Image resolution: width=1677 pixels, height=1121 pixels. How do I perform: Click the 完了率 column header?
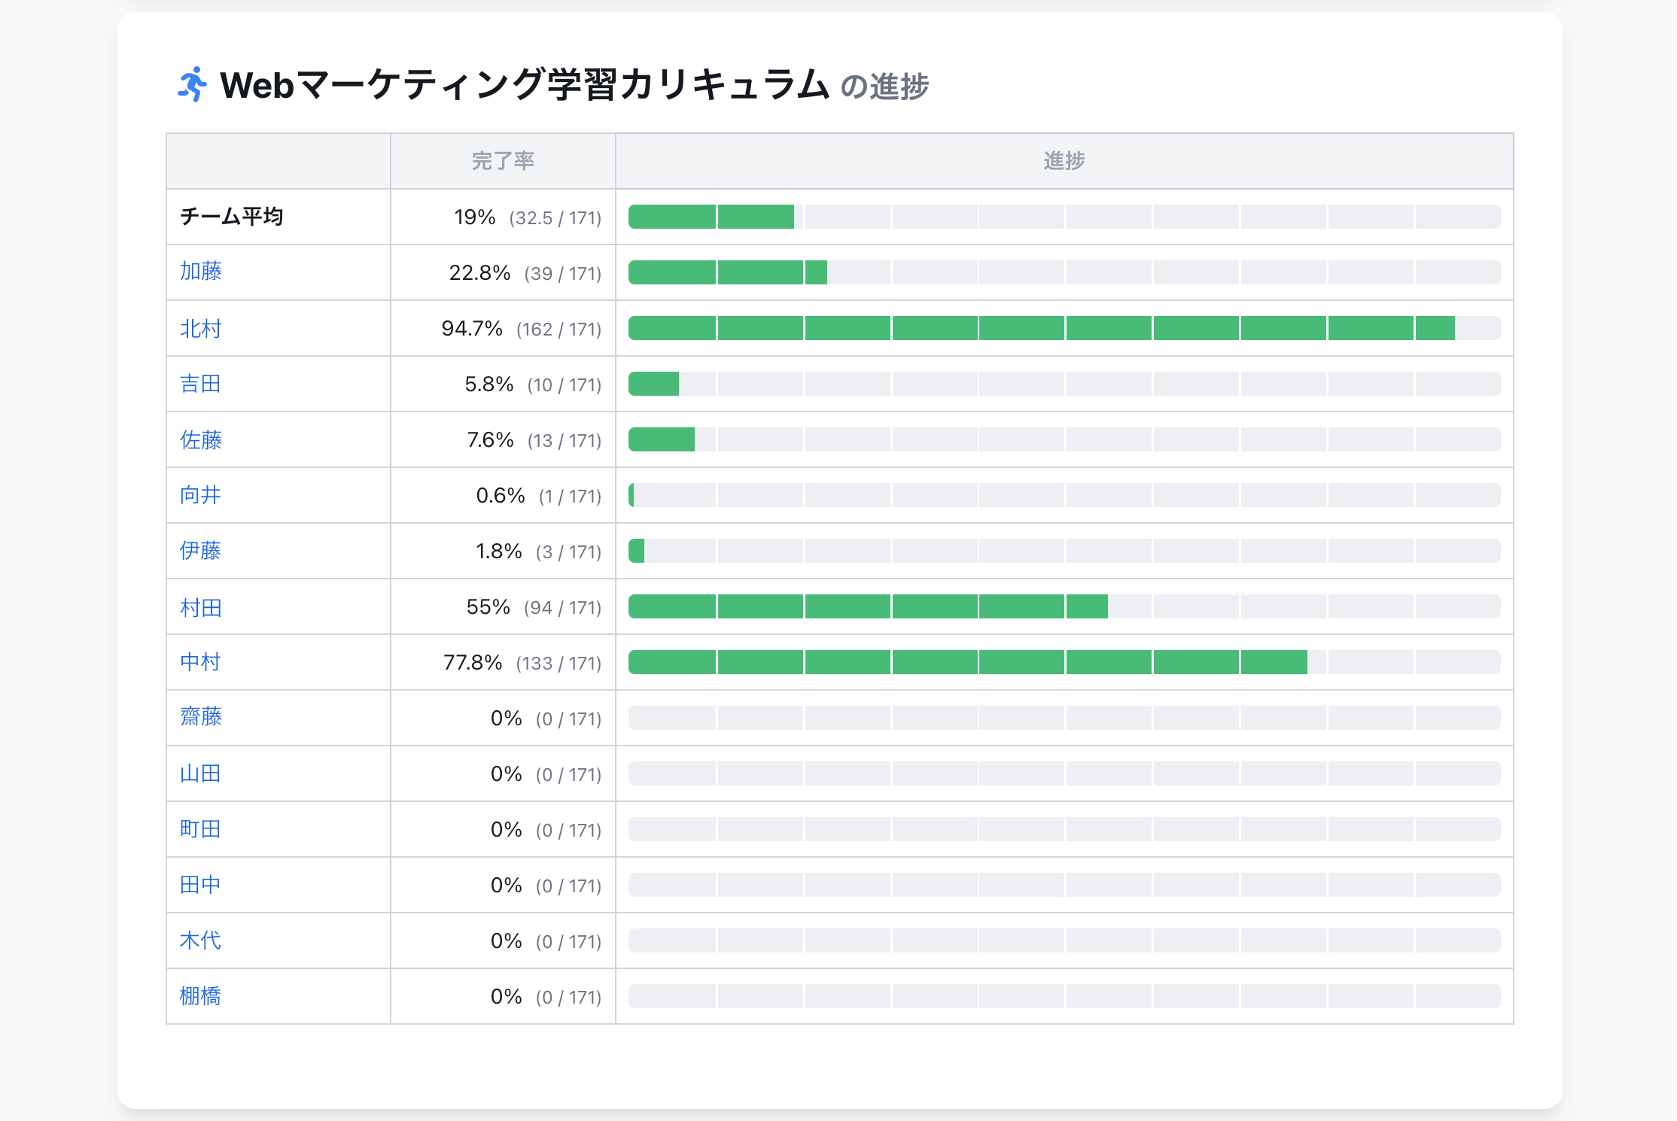pos(503,161)
